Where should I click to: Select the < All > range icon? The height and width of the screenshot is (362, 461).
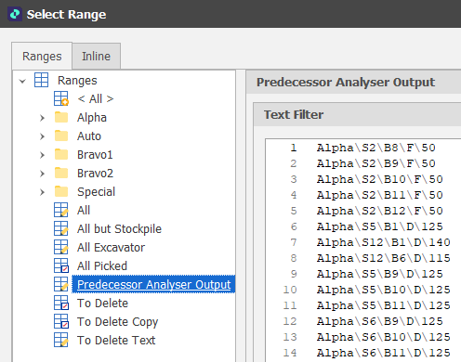pos(61,98)
